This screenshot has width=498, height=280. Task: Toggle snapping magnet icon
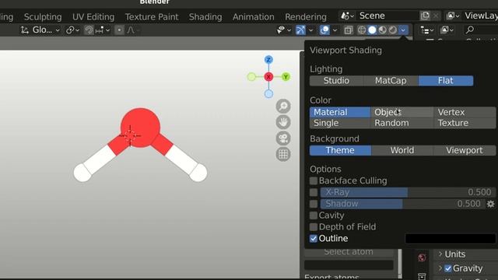(x=89, y=30)
